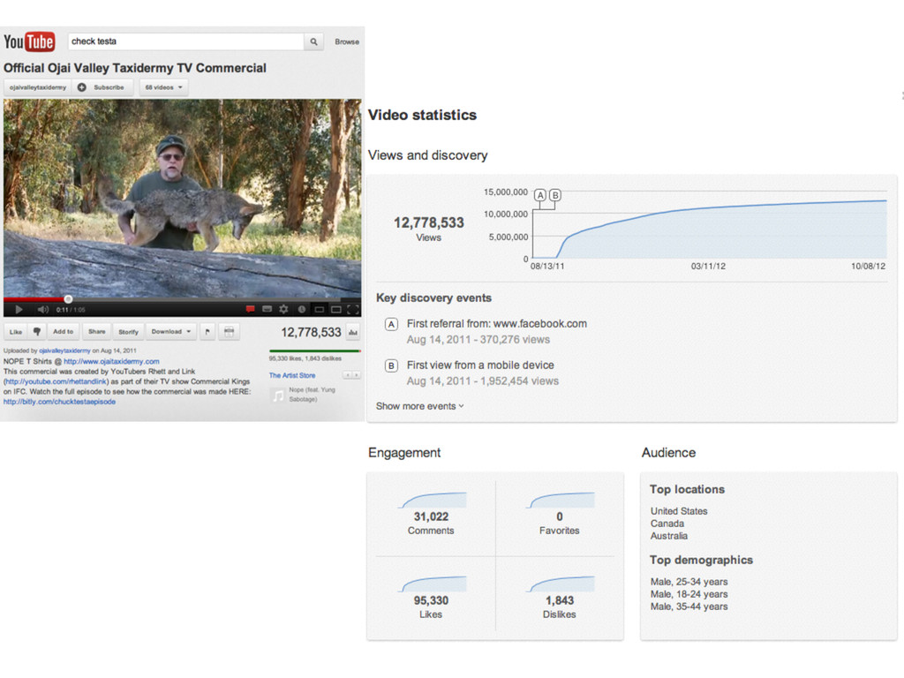Viewport: 904px width, 678px height.
Task: Click the thumbs down dislike button
Action: (37, 332)
